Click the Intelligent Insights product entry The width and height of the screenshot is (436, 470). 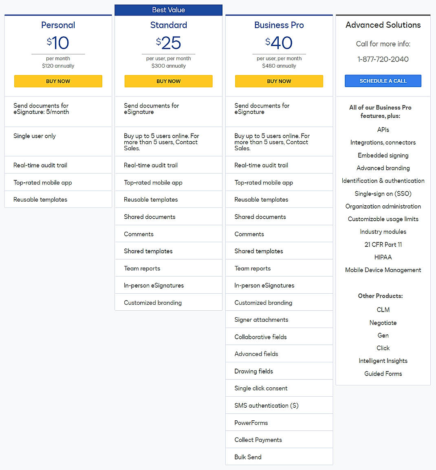tap(383, 360)
